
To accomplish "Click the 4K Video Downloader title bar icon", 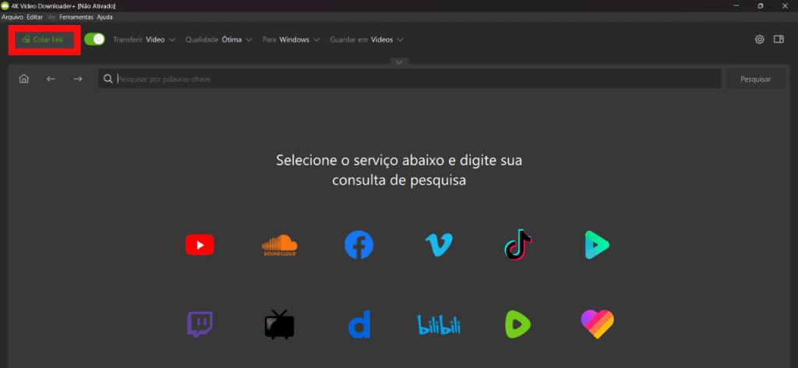I will point(5,5).
